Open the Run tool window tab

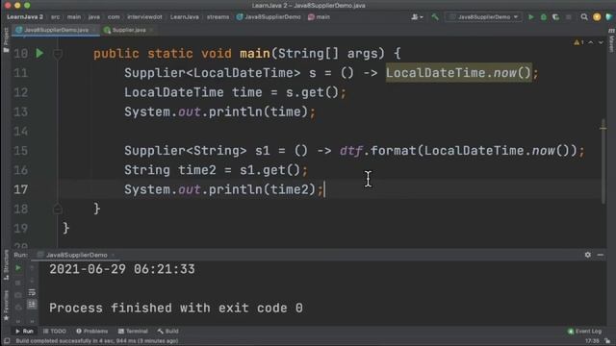point(24,331)
